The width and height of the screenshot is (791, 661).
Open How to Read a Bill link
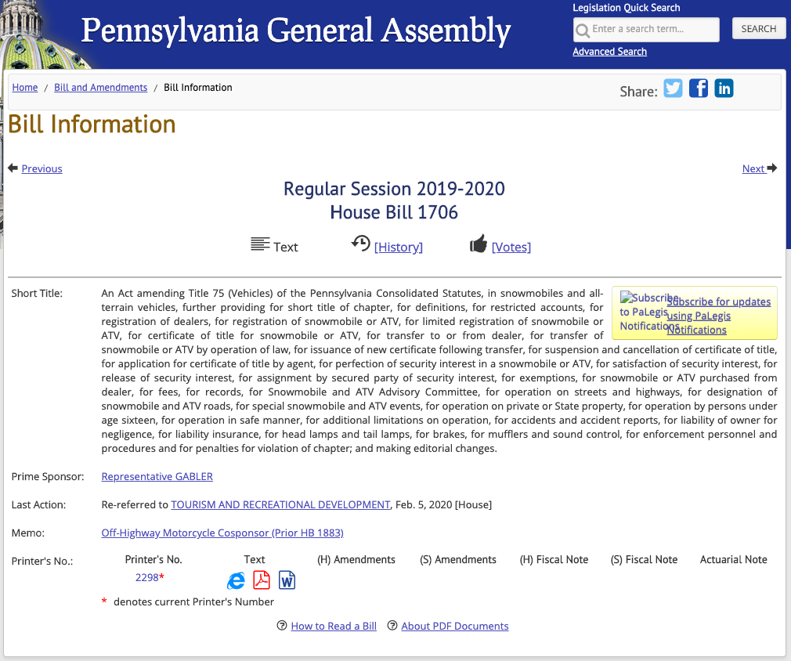pos(334,626)
